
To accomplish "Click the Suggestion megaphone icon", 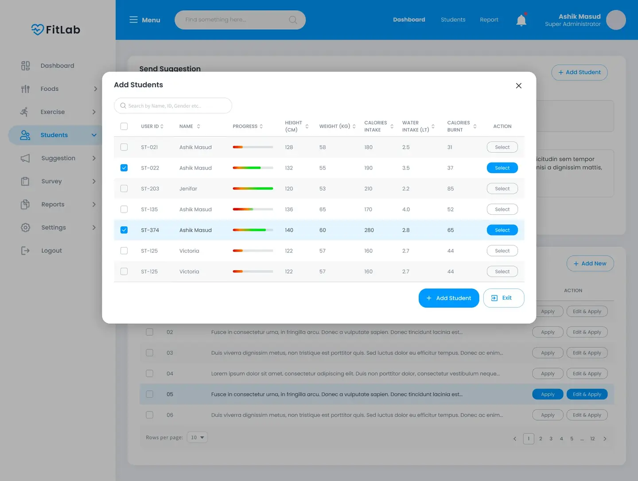I will click(x=25, y=158).
